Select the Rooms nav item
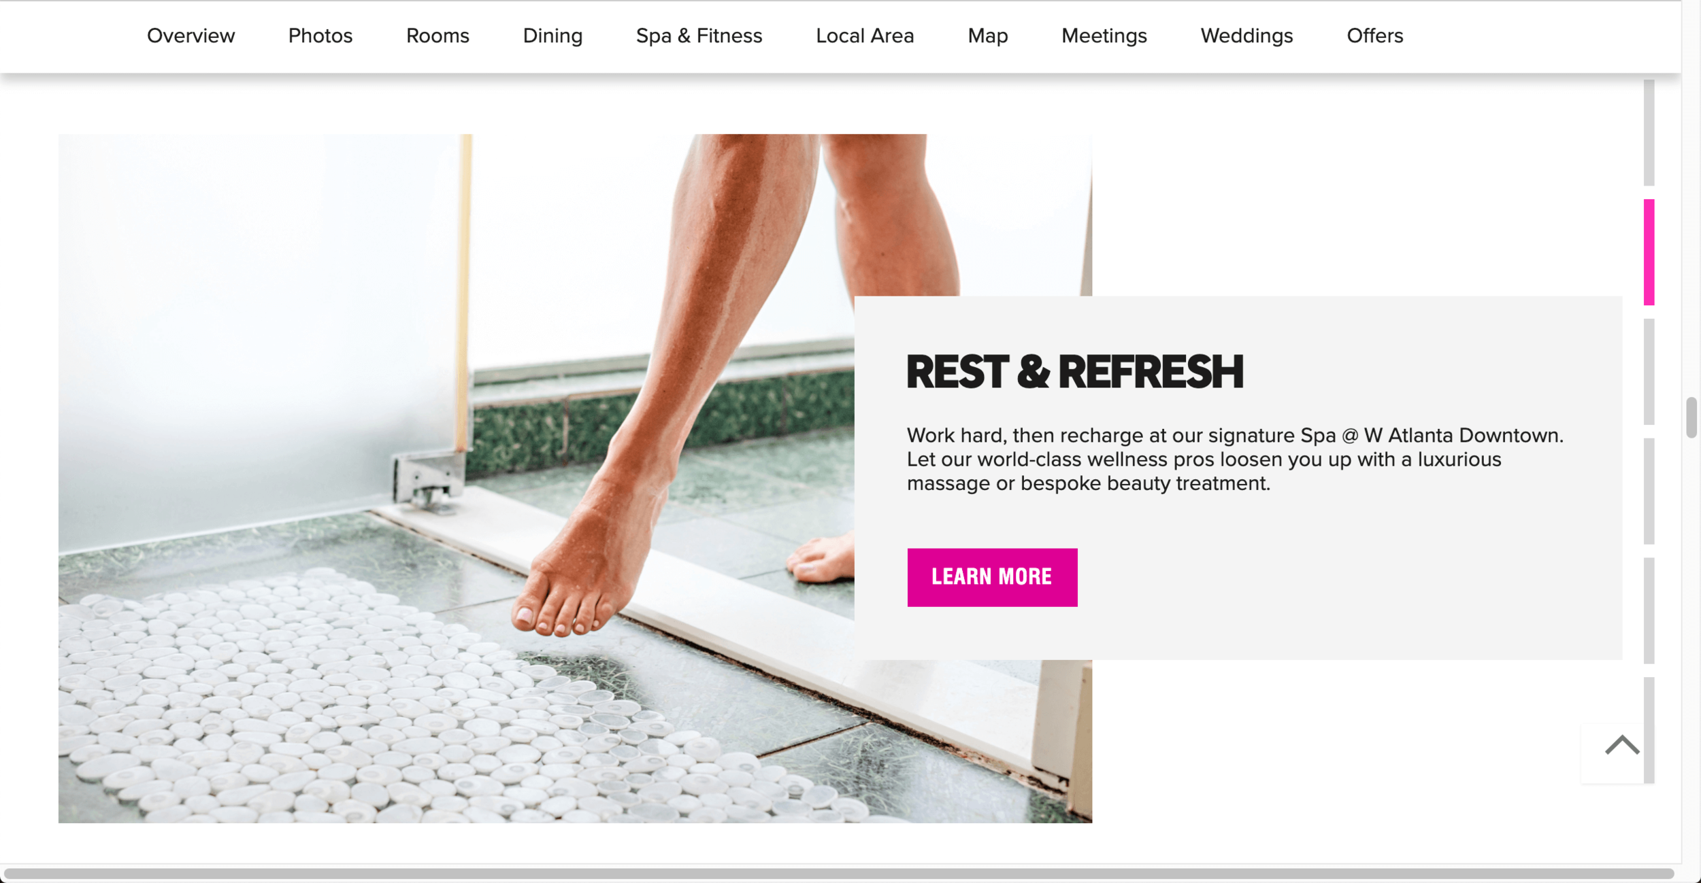 pyautogui.click(x=437, y=35)
